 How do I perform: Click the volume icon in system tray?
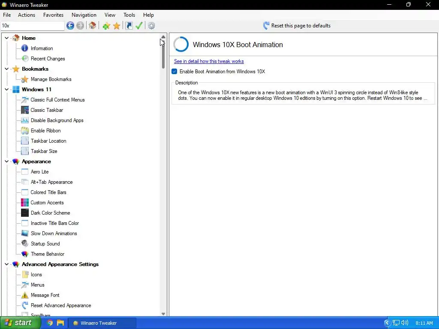405,323
